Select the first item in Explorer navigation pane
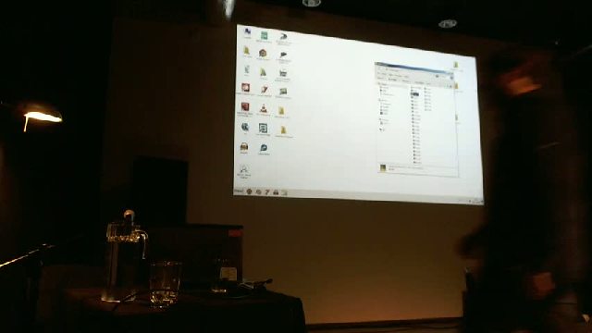The image size is (592, 333). click(383, 84)
